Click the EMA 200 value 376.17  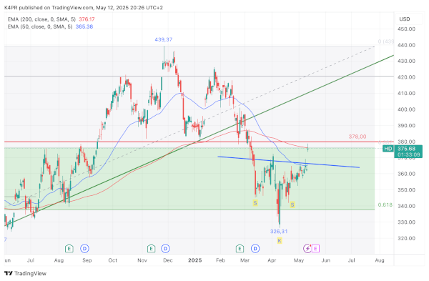pyautogui.click(x=87, y=19)
